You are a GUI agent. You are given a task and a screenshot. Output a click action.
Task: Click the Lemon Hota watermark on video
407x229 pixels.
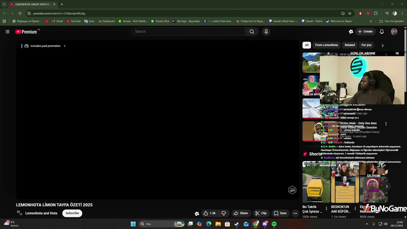tap(292, 190)
